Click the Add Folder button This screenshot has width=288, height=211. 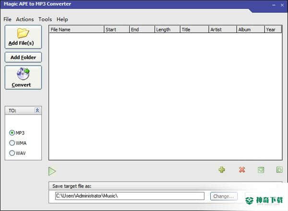pyautogui.click(x=23, y=57)
